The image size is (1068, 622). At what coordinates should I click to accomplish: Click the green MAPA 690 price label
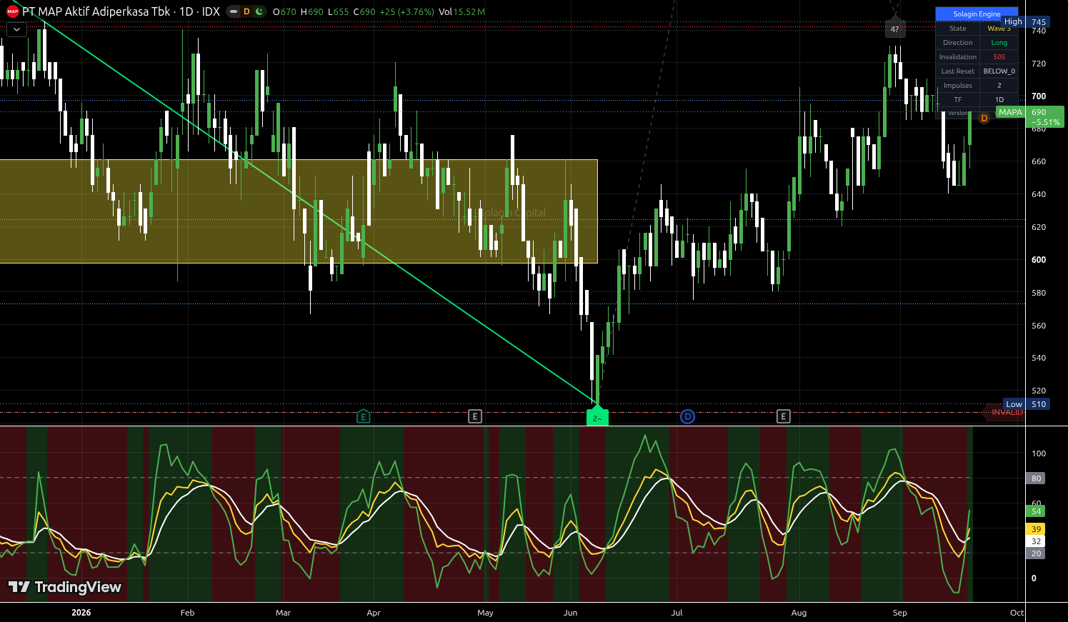(1030, 117)
